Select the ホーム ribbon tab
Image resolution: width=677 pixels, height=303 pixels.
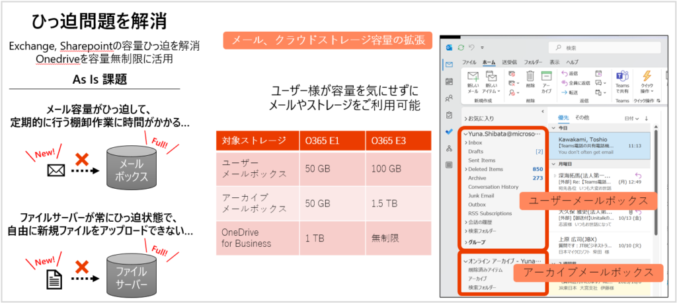(489, 62)
